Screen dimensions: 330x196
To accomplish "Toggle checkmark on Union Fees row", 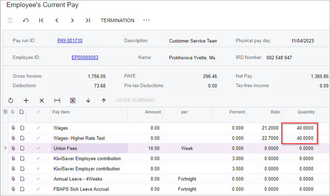I will [x=38, y=148].
